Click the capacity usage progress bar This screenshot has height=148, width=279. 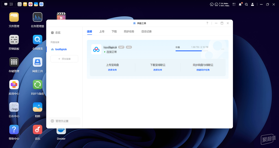(192, 51)
